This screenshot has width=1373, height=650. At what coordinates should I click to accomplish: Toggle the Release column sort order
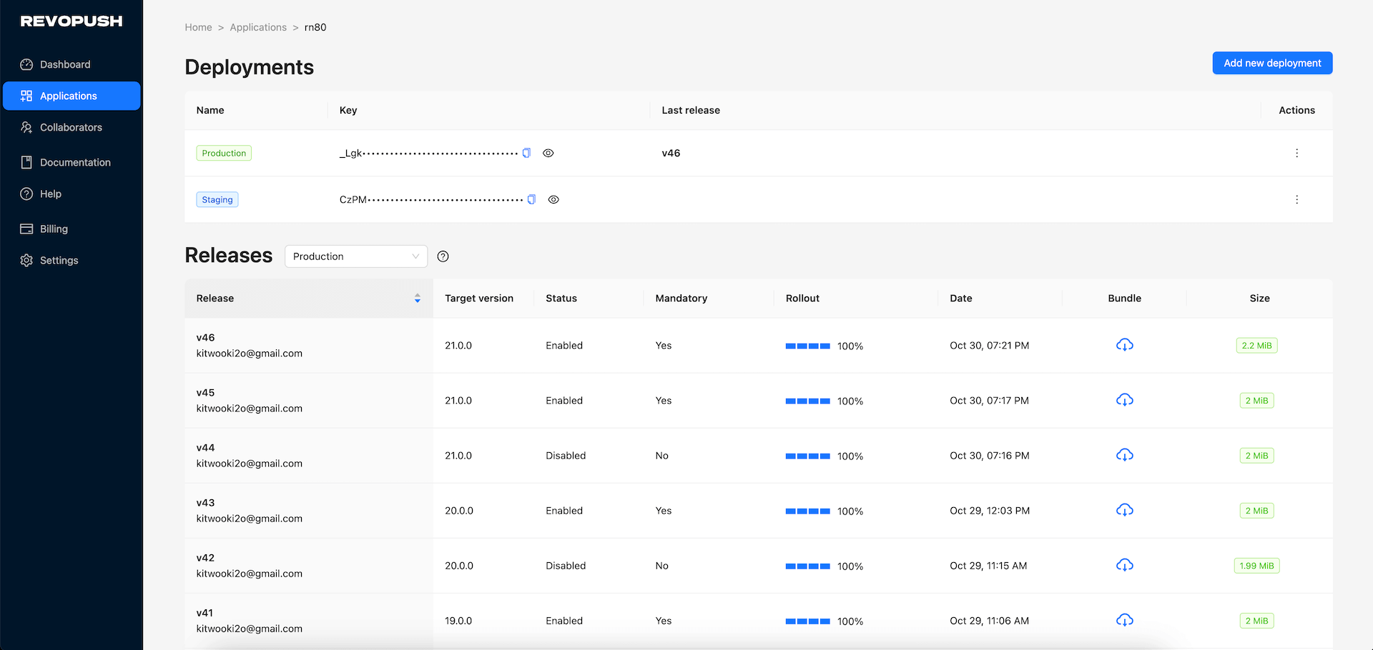click(x=417, y=298)
